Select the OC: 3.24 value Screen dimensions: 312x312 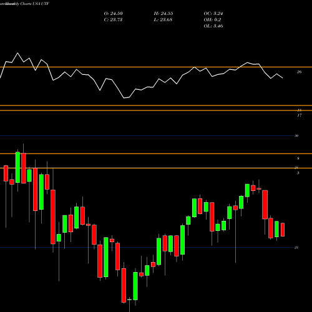(213, 14)
